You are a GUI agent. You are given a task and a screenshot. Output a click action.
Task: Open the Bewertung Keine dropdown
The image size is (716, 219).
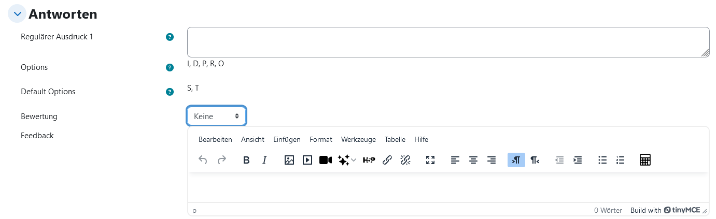point(216,116)
